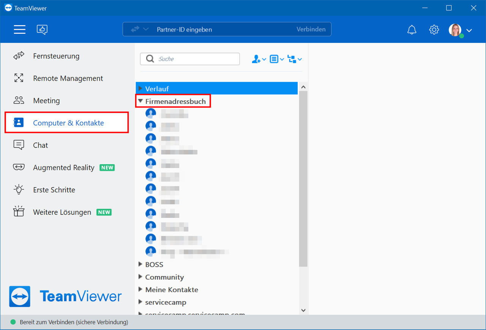Click the Chat bubble icon
The image size is (486, 330).
[x=19, y=145]
